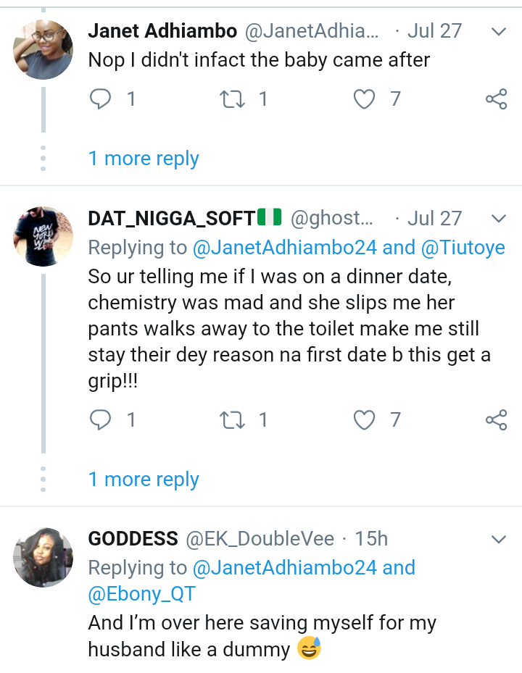Open options chevron on Janet Adhiambo's tweet
Image resolution: width=522 pixels, height=673 pixels.
point(499,32)
